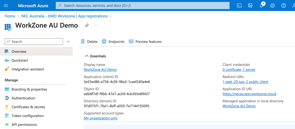
Task: Launch Cloud Shell from top bar
Action: click(x=239, y=6)
